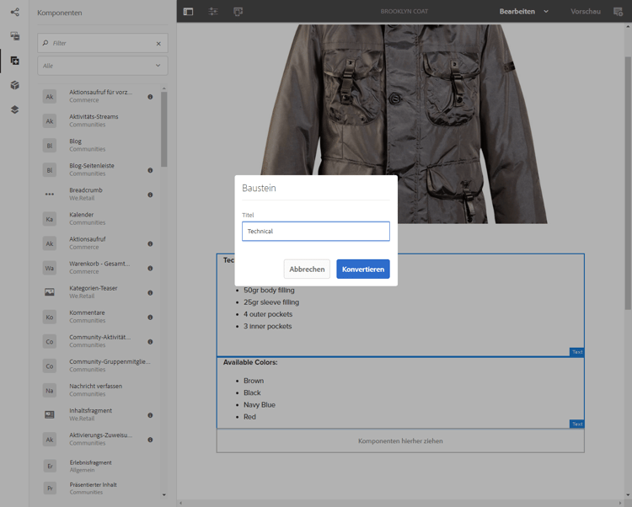The image size is (632, 507).
Task: Open the layers stack icon in side rail
Action: tap(14, 109)
